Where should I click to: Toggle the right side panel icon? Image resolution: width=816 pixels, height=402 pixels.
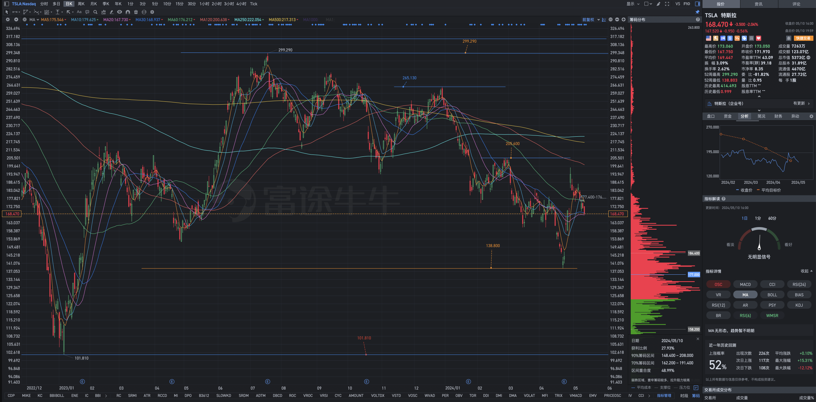pyautogui.click(x=697, y=4)
